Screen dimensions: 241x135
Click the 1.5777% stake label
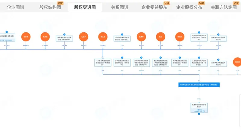tap(199, 46)
